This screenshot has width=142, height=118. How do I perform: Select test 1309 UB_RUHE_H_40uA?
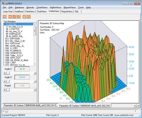click(18, 60)
